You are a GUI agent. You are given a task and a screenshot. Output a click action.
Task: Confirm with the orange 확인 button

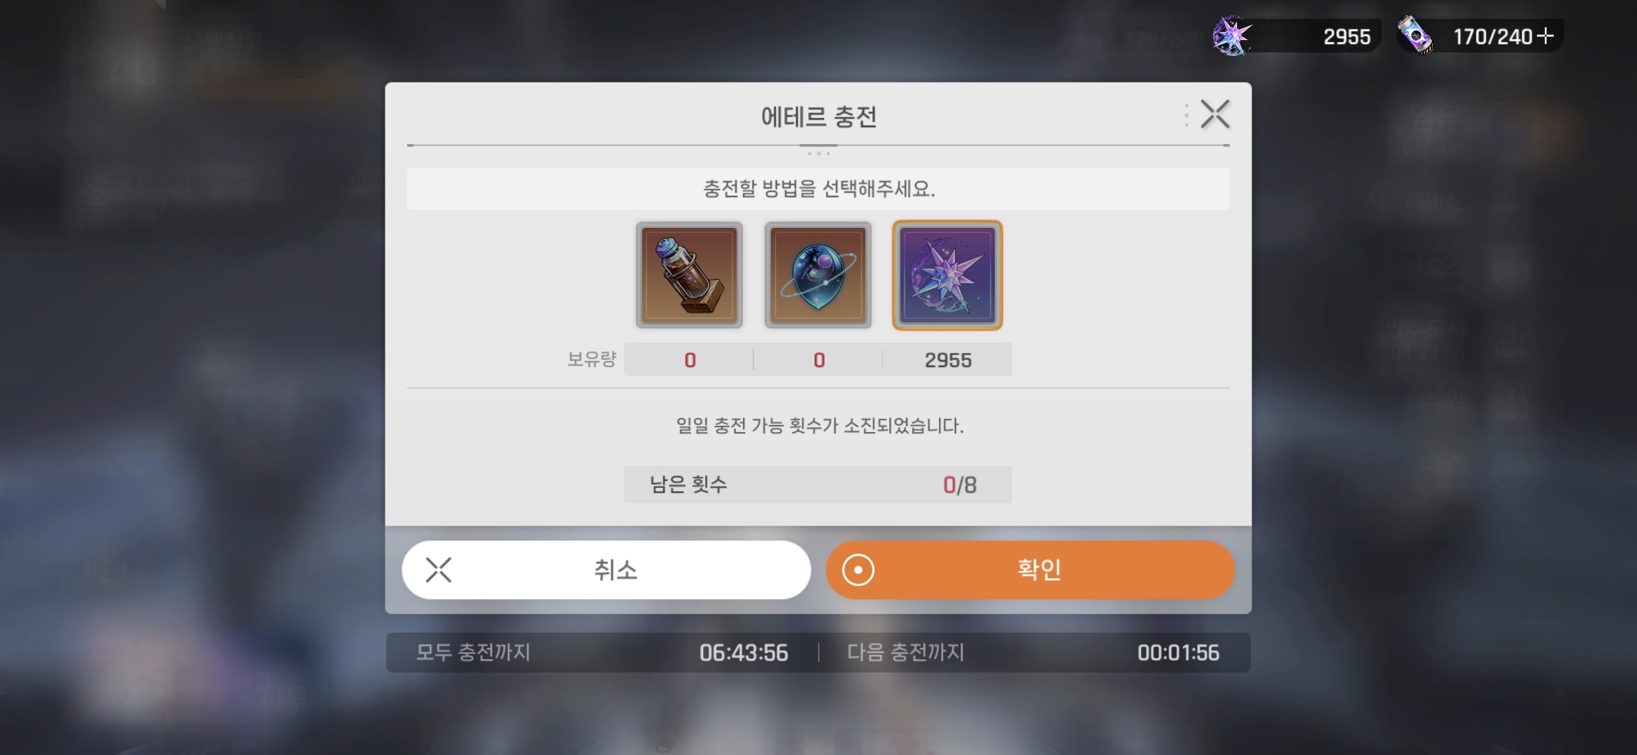pos(1030,570)
